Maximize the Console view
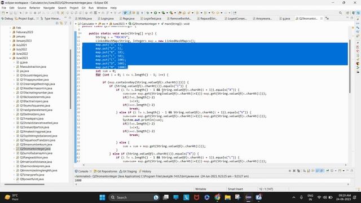 [x=352, y=171]
